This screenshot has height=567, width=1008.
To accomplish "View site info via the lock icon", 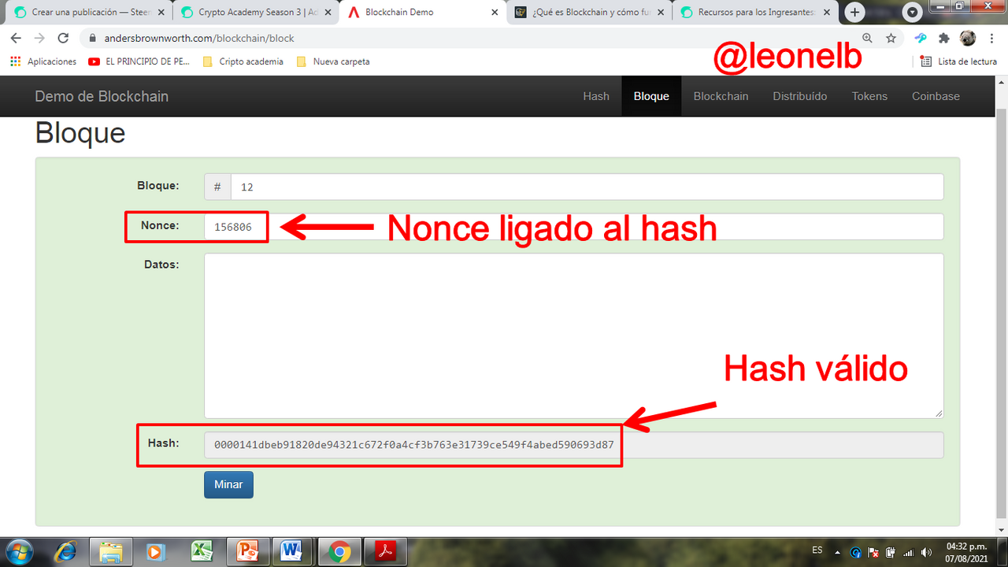I will (x=92, y=38).
